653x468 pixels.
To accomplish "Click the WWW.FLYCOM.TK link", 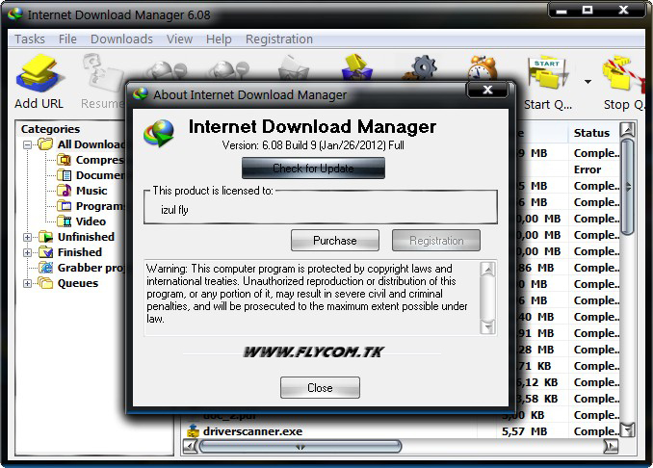I will [313, 352].
